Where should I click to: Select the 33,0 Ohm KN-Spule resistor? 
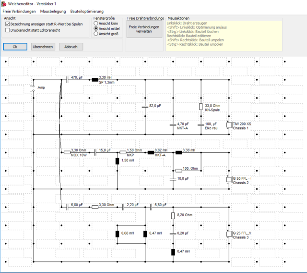pyautogui.click(x=201, y=107)
